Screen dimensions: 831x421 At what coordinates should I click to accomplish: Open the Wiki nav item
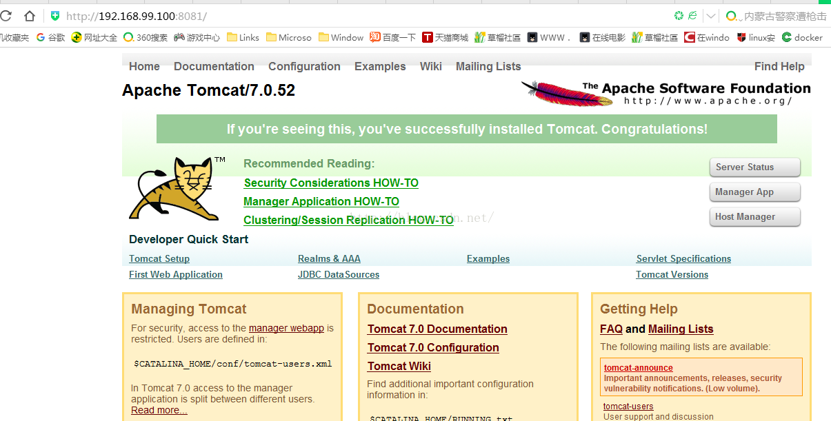pos(431,66)
